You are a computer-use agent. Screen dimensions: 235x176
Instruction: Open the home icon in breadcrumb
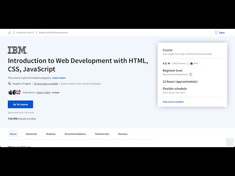click(x=9, y=33)
